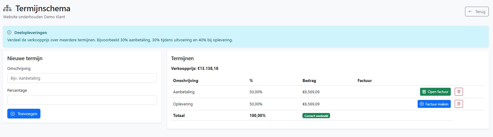Viewport: 493px width, 137px height.
Task: Click the Termijnschema diagram icon in header
Action: coord(7,9)
